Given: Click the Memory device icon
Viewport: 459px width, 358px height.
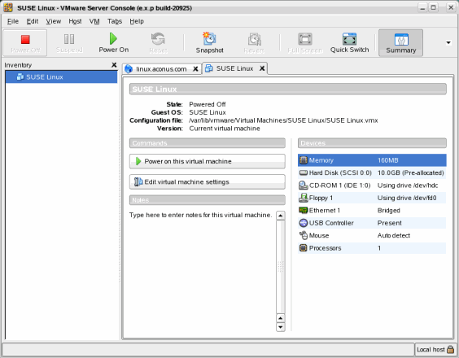Looking at the screenshot, I should click(x=304, y=160).
